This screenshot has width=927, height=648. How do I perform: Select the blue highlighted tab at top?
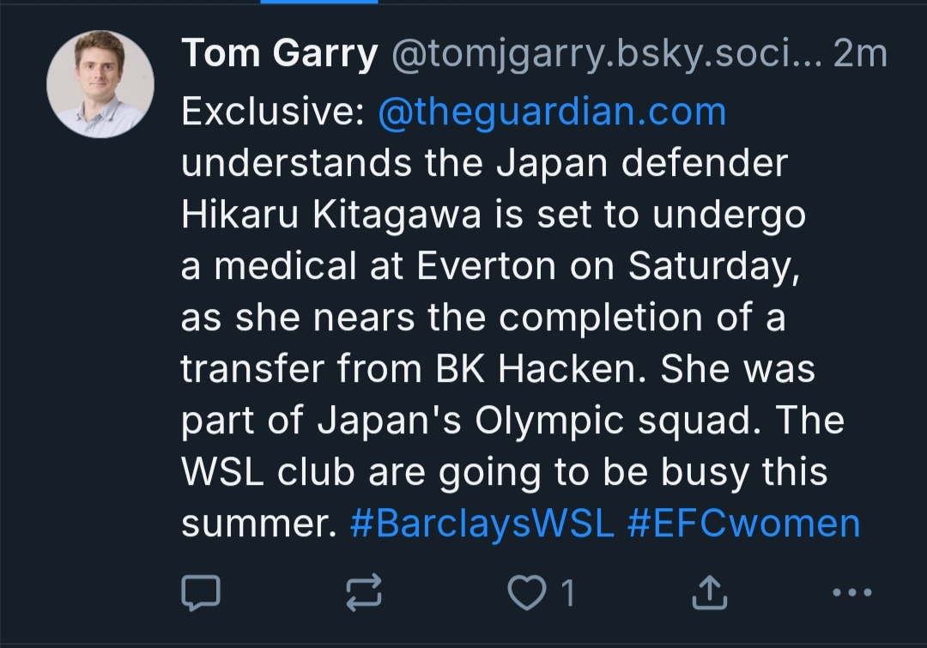coord(319,3)
